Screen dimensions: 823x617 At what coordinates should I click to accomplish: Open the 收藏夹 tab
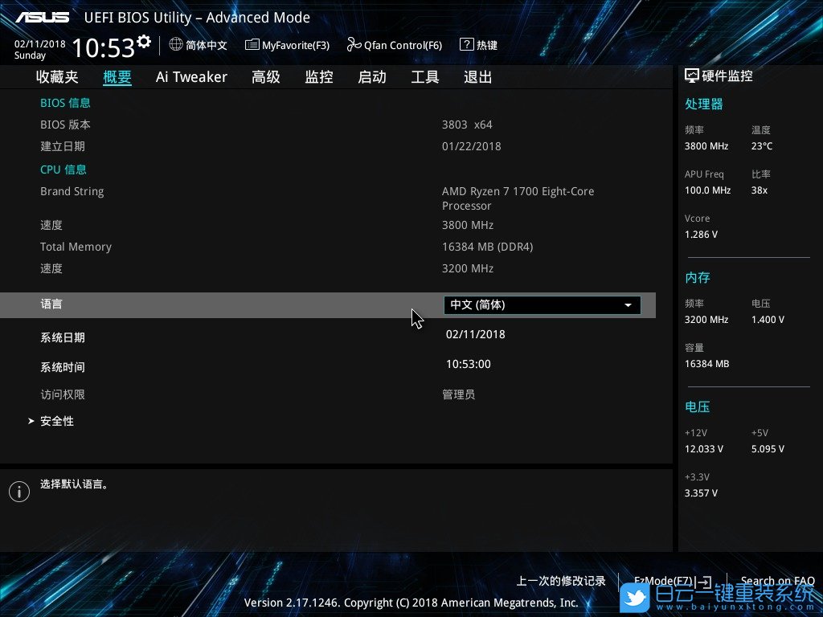(57, 77)
